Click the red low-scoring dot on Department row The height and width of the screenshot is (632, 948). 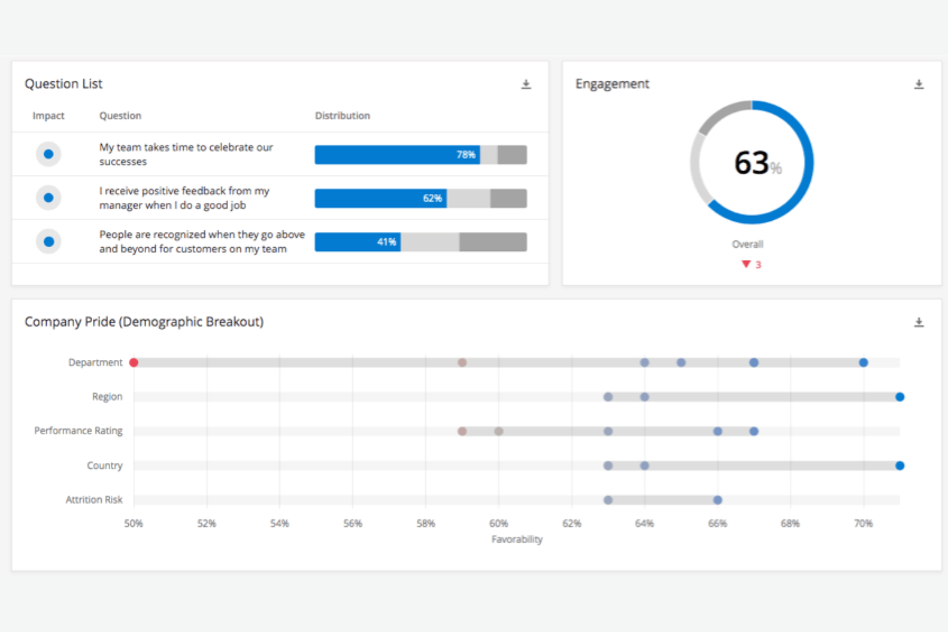(x=134, y=362)
